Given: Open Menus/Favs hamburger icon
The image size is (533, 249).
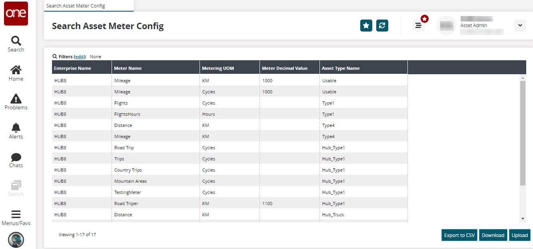Looking at the screenshot, I should coord(16,217).
